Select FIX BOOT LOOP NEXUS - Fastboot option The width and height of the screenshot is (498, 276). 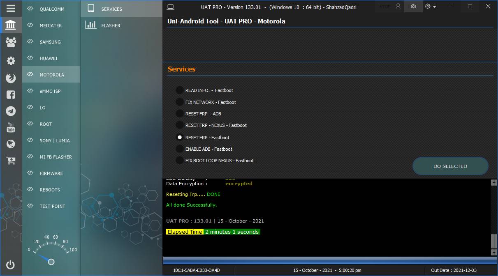[x=180, y=160]
